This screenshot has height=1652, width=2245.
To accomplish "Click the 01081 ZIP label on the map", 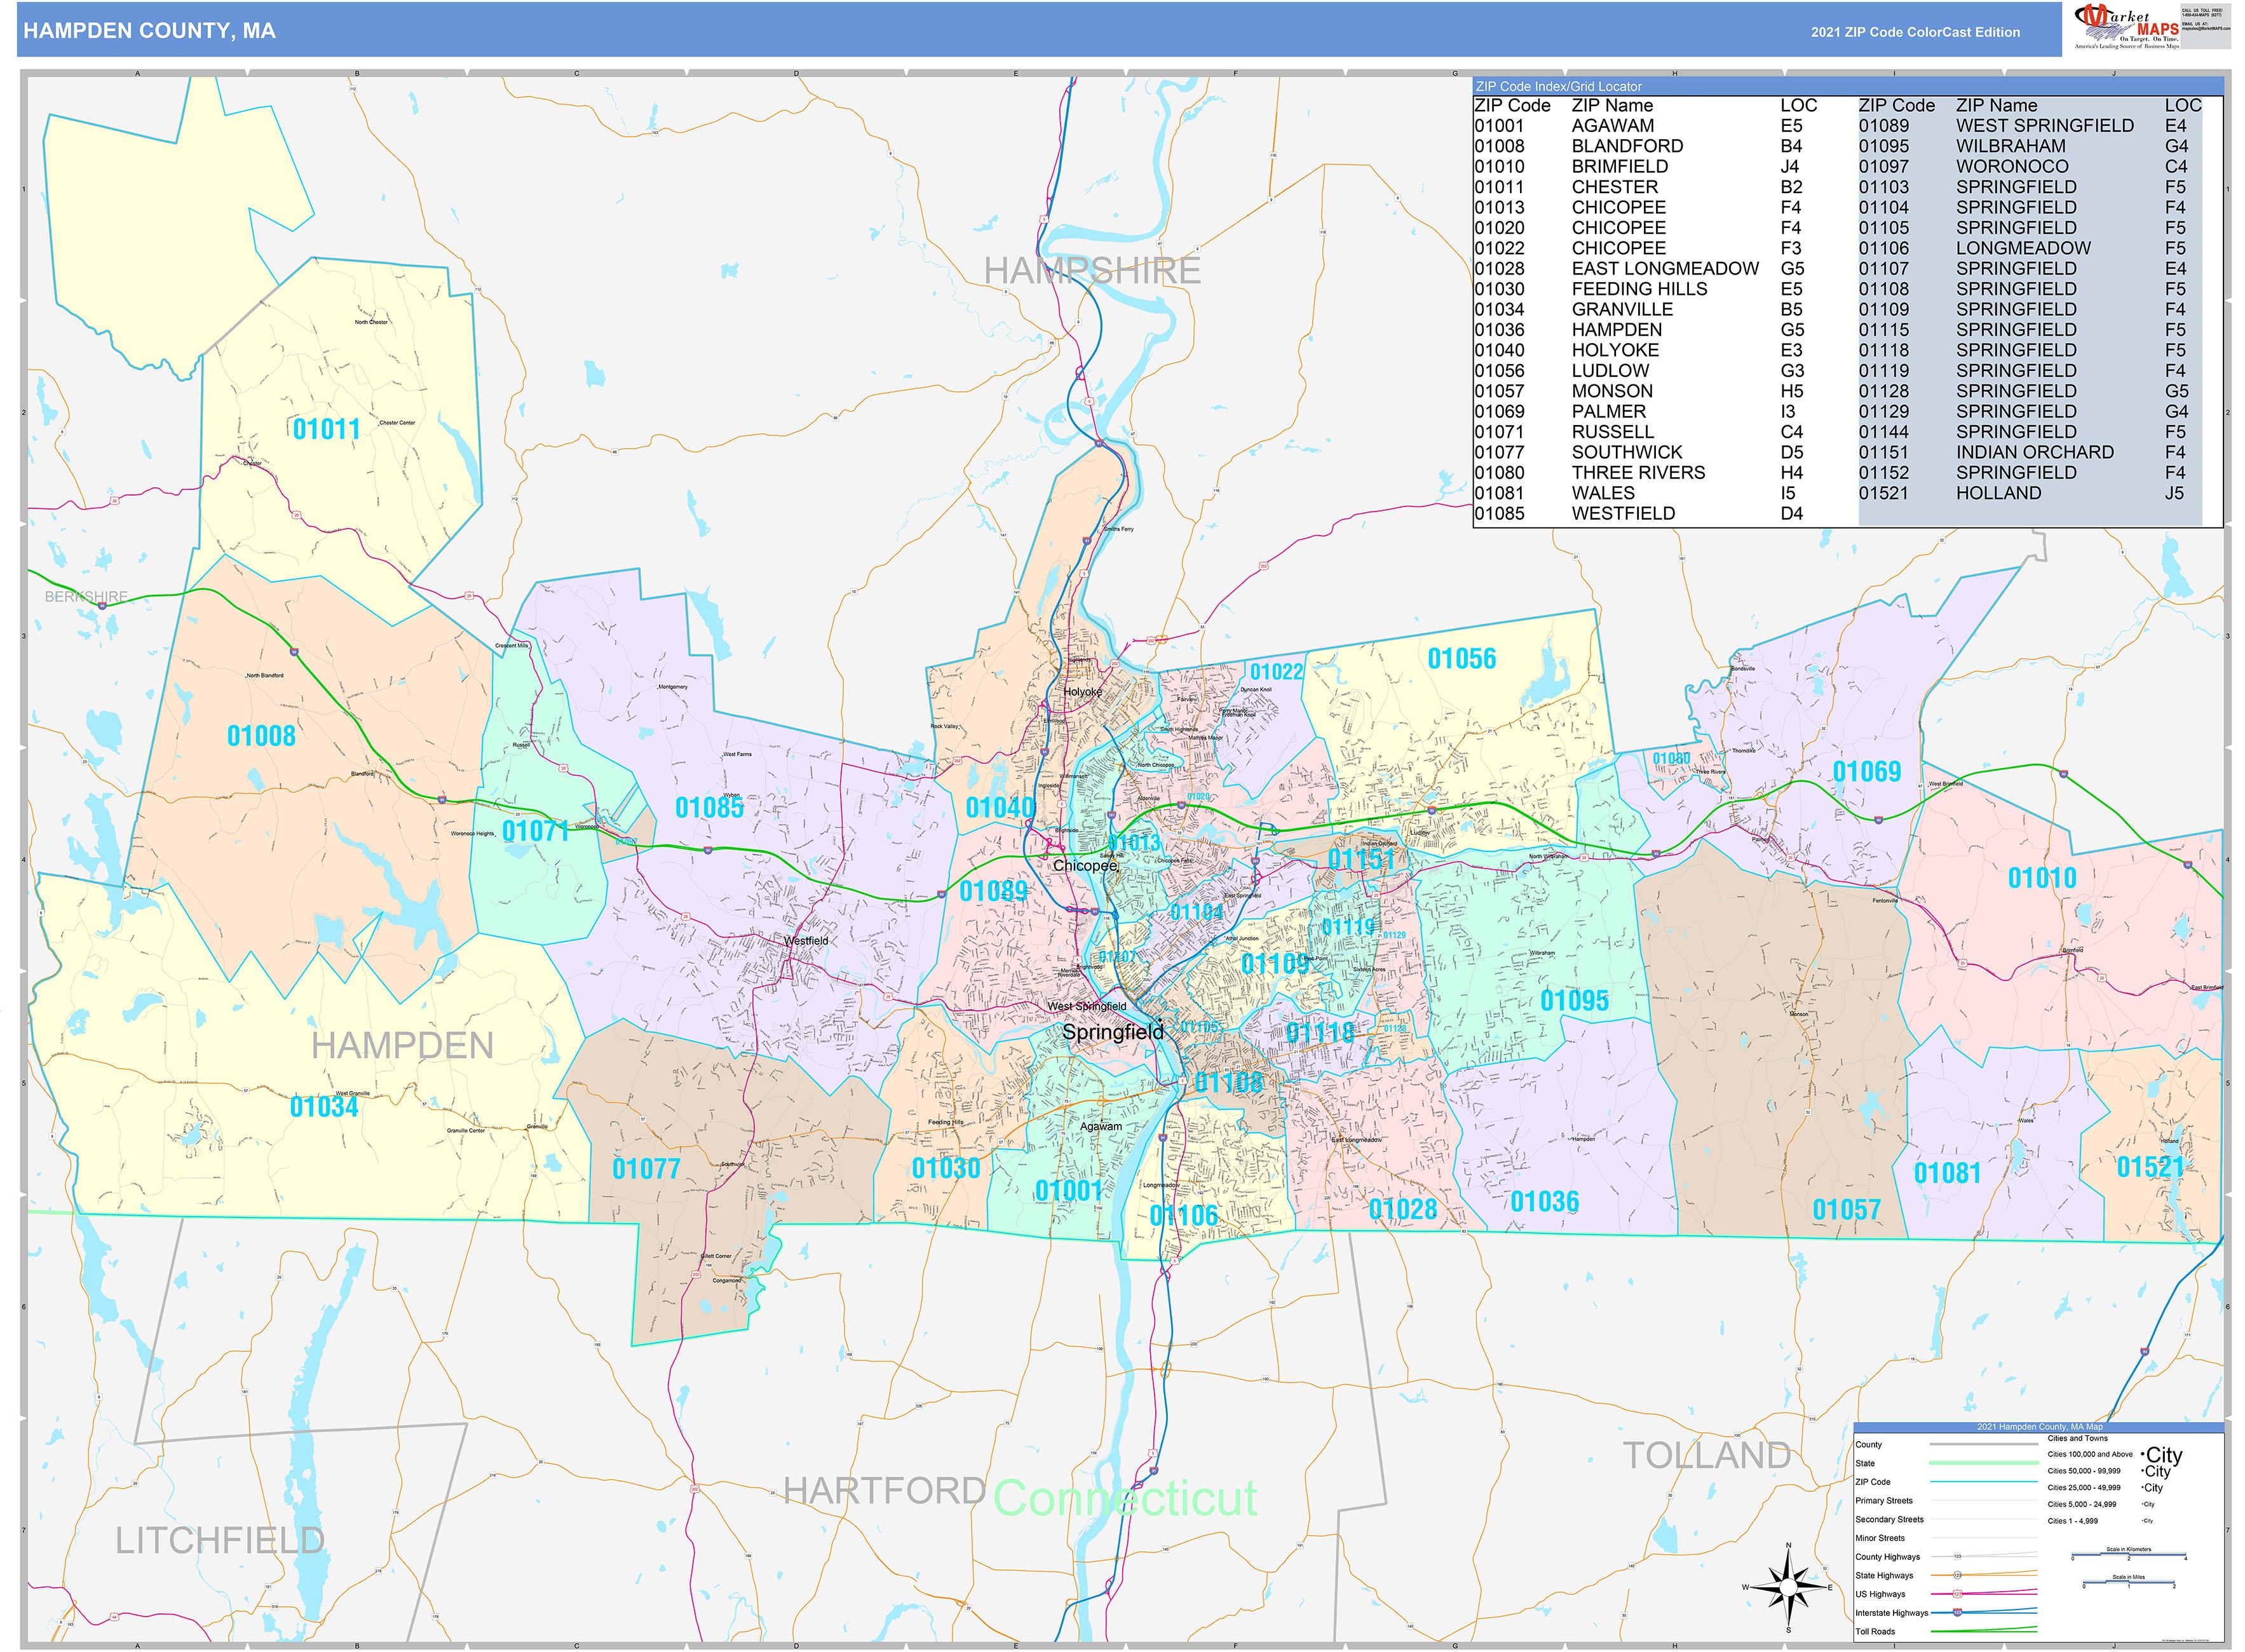I will click(1947, 1173).
